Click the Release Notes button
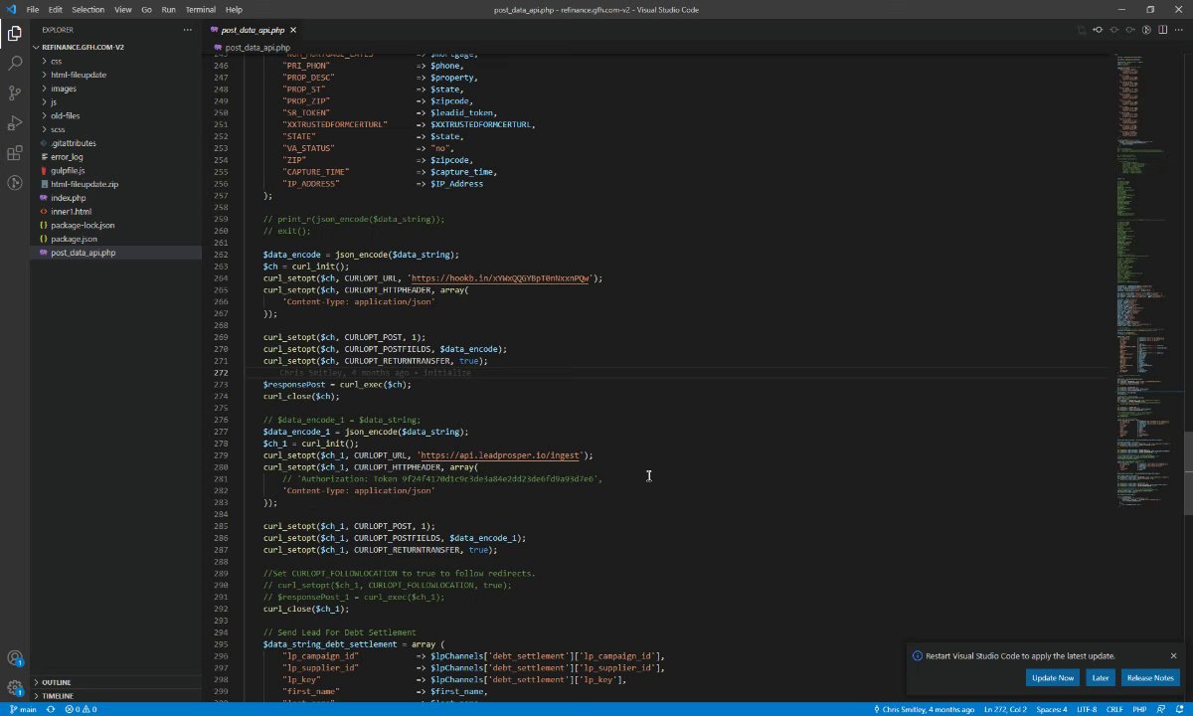This screenshot has height=716, width=1193. pyautogui.click(x=1150, y=677)
